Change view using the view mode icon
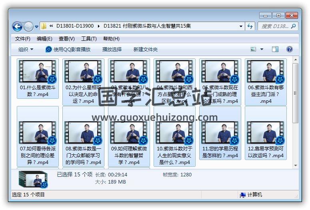Viewport: 310px width, 210px height. click(253, 49)
